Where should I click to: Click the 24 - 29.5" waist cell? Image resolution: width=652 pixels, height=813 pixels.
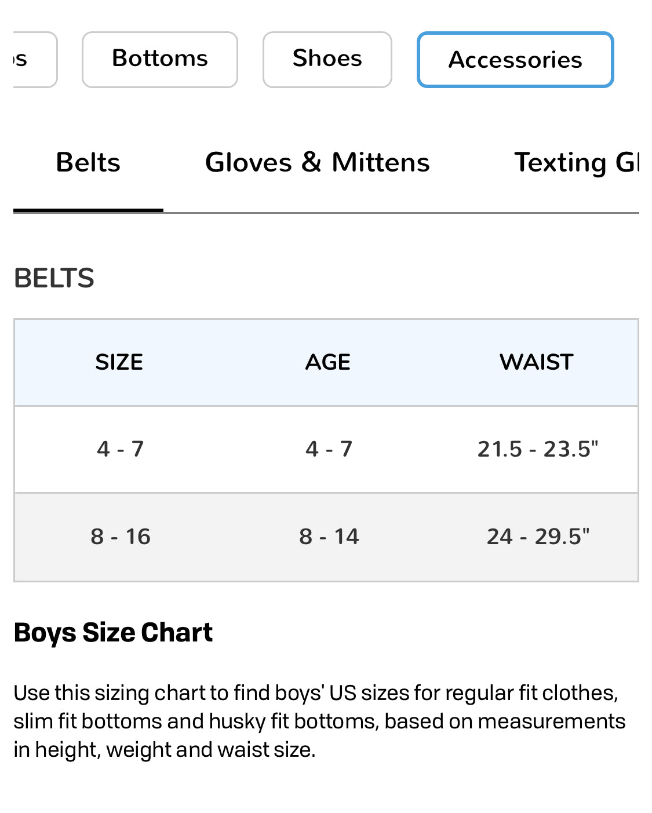click(537, 537)
